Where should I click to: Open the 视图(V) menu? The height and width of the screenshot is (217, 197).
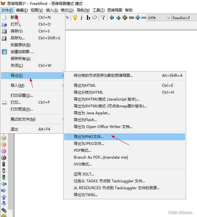(x=37, y=10)
